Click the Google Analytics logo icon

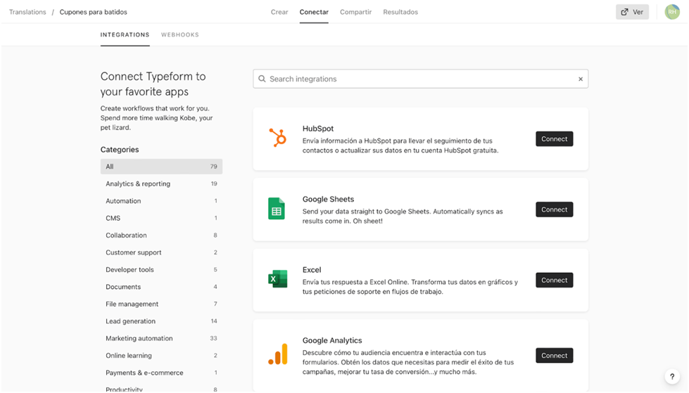(x=278, y=354)
